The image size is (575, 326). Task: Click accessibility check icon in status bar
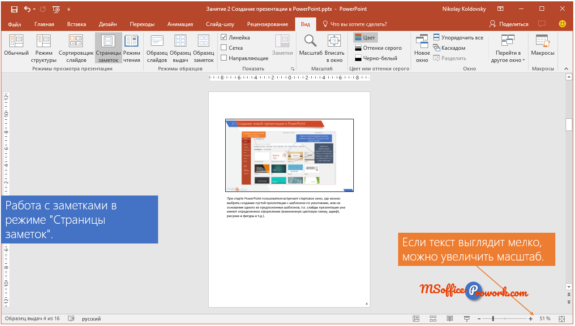(71, 318)
